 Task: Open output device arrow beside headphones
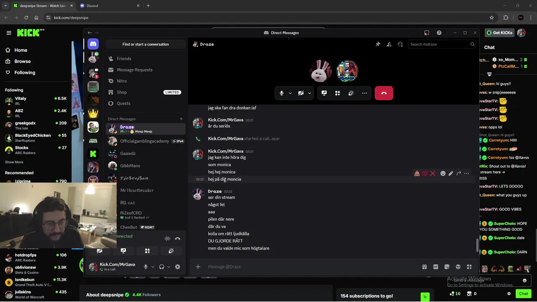click(169, 267)
